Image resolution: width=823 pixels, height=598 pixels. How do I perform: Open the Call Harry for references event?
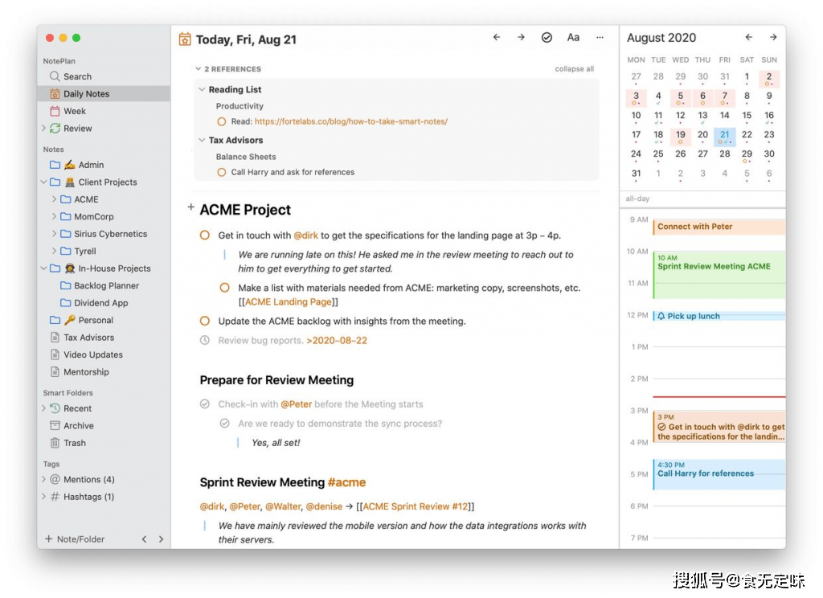tap(719, 474)
